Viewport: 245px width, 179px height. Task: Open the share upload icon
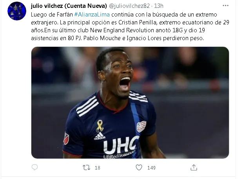coord(194,168)
